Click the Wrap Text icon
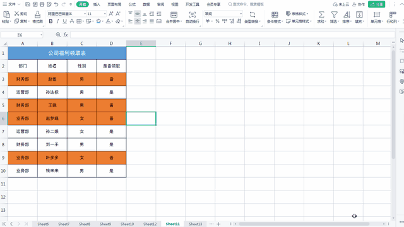The height and width of the screenshot is (227, 404). 192,15
